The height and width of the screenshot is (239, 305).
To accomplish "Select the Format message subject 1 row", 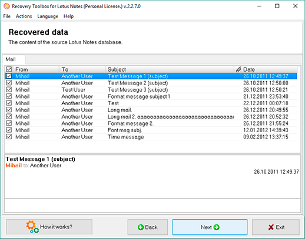I will 151,96.
